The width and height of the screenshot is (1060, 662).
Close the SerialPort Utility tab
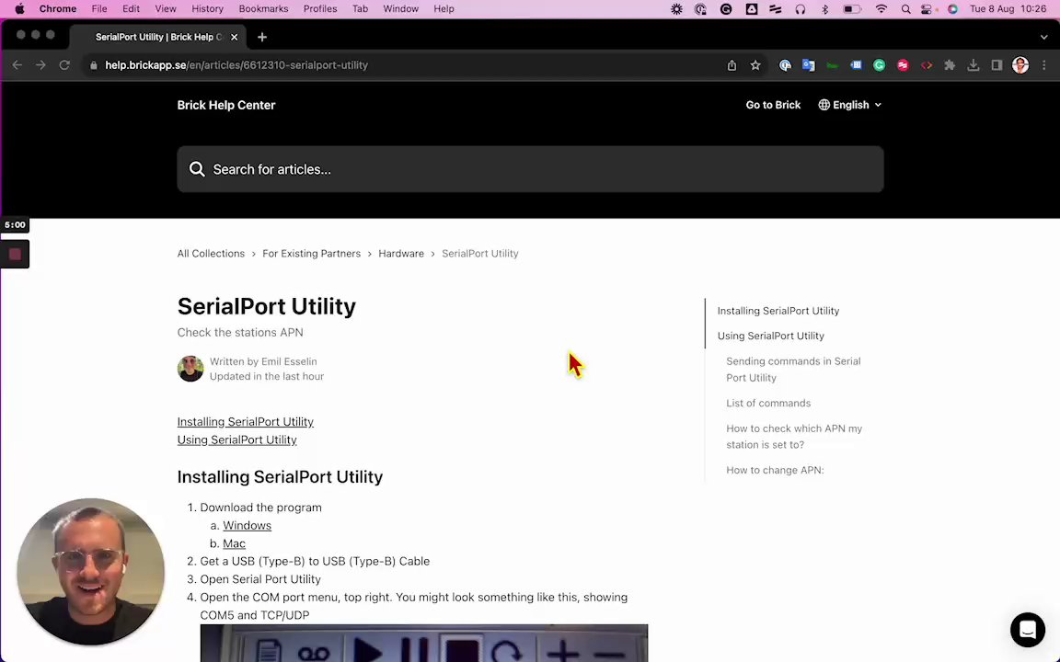234,37
